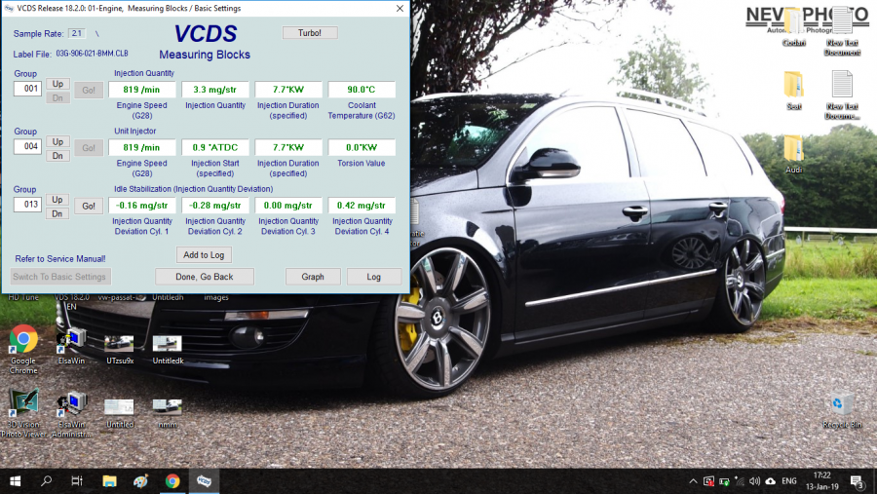This screenshot has width=877, height=494.
Task: Open the notification action center icon
Action: click(857, 481)
